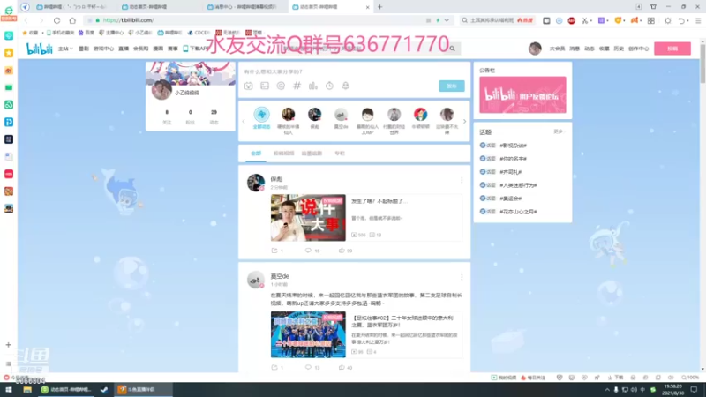Screen dimensions: 706x397
Task: Select the 全部 feed tab
Action: [256, 154]
